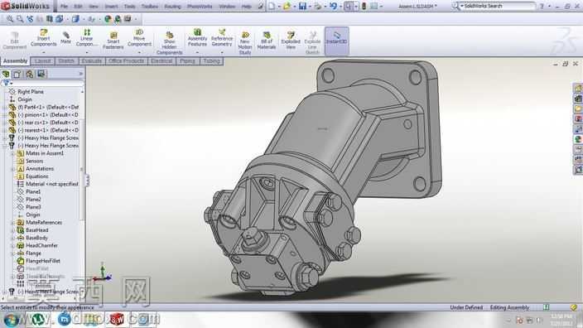Click SolidWorks Search input field

[x=498, y=6]
